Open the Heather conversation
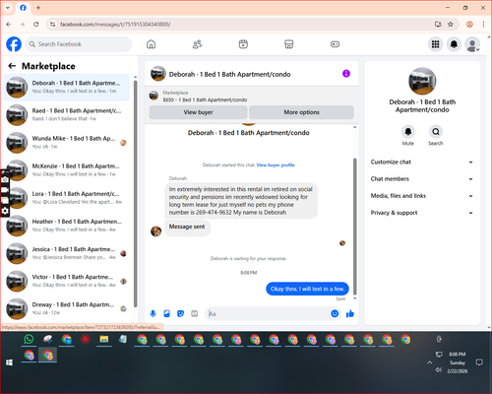This screenshot has height=394, width=492. (x=66, y=226)
